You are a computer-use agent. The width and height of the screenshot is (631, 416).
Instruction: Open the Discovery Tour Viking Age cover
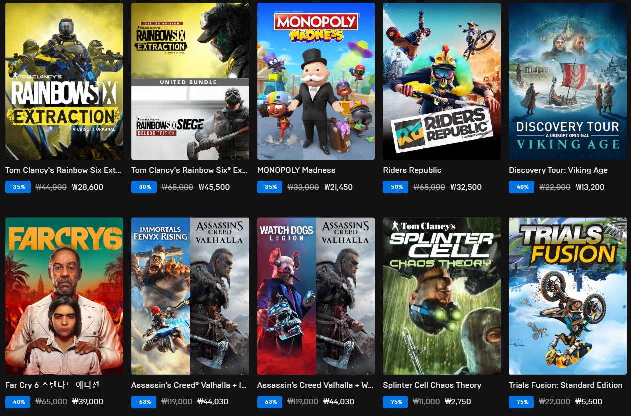568,81
